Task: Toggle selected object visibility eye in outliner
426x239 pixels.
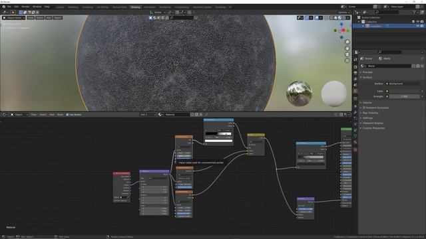Action: point(418,26)
